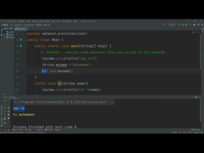The image size is (204, 153).
Task: Run the Main class from gutter line 2
Action: pos(21,40)
